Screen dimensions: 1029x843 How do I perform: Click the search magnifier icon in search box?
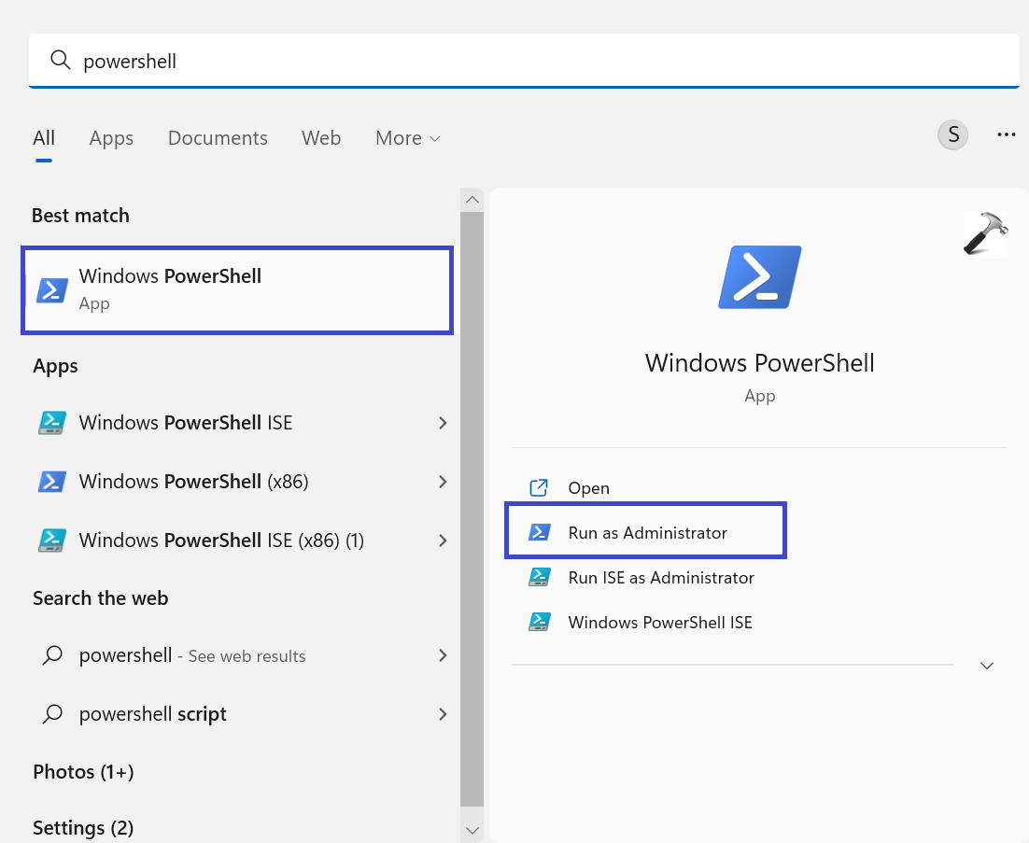pos(60,61)
